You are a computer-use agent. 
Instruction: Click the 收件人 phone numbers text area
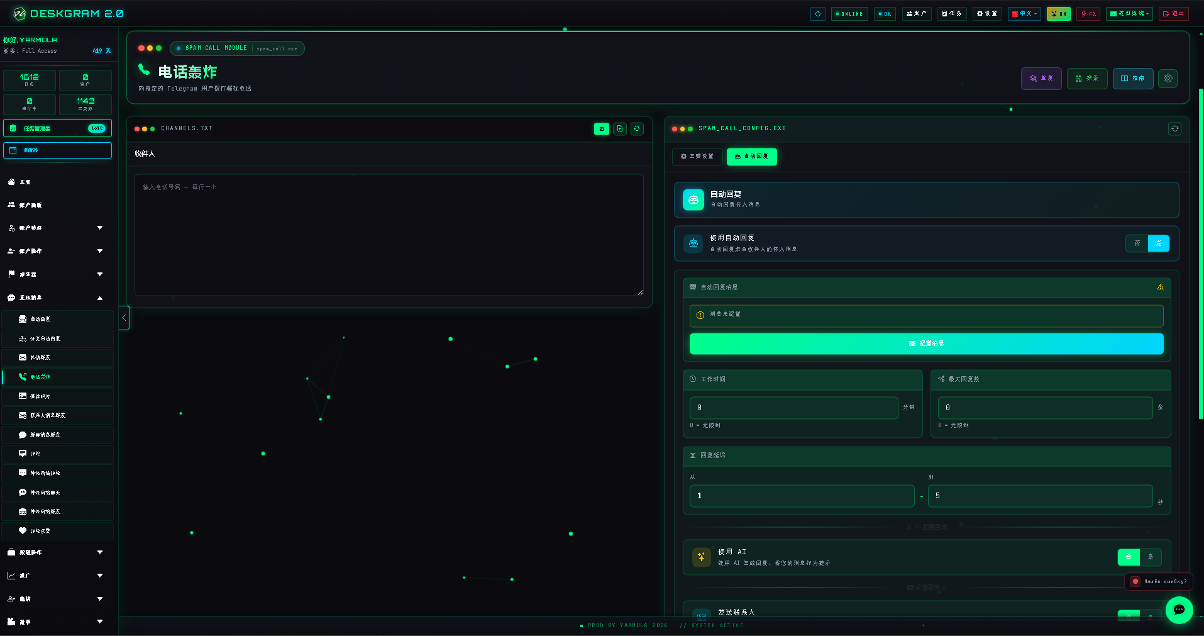coord(389,235)
